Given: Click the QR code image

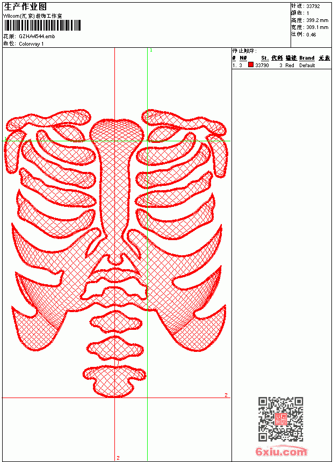Looking at the screenshot, I should click(280, 418).
